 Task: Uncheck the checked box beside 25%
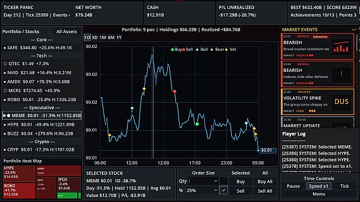pos(223,190)
